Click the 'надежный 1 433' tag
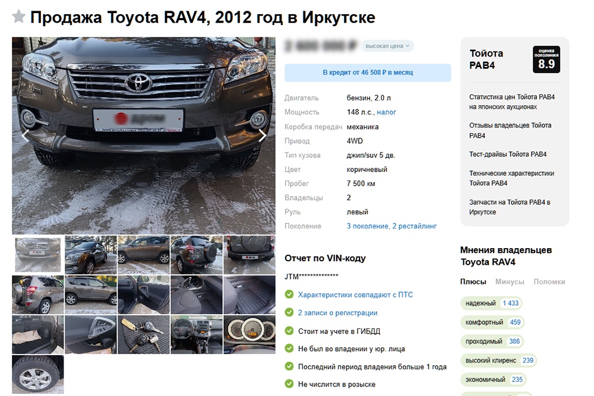 pyautogui.click(x=491, y=303)
